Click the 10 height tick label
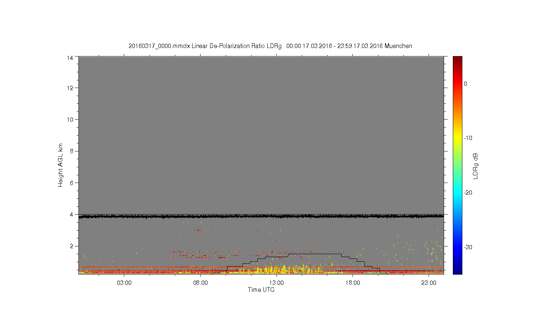 pos(70,120)
